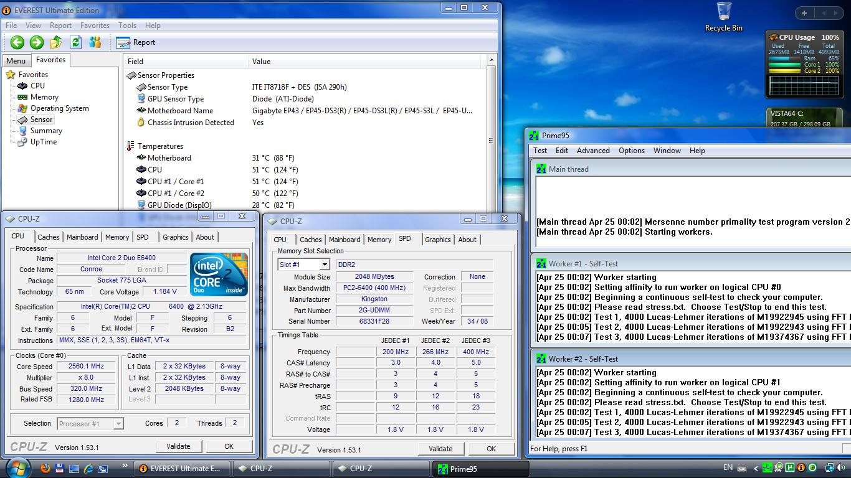Image resolution: width=851 pixels, height=478 pixels.
Task: Click Switch between windows Quick Launch icon
Action: (x=103, y=469)
